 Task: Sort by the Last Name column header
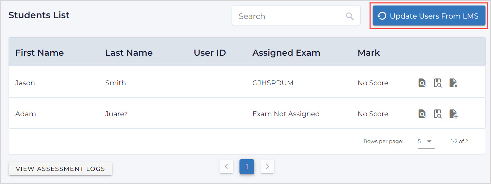coord(129,53)
